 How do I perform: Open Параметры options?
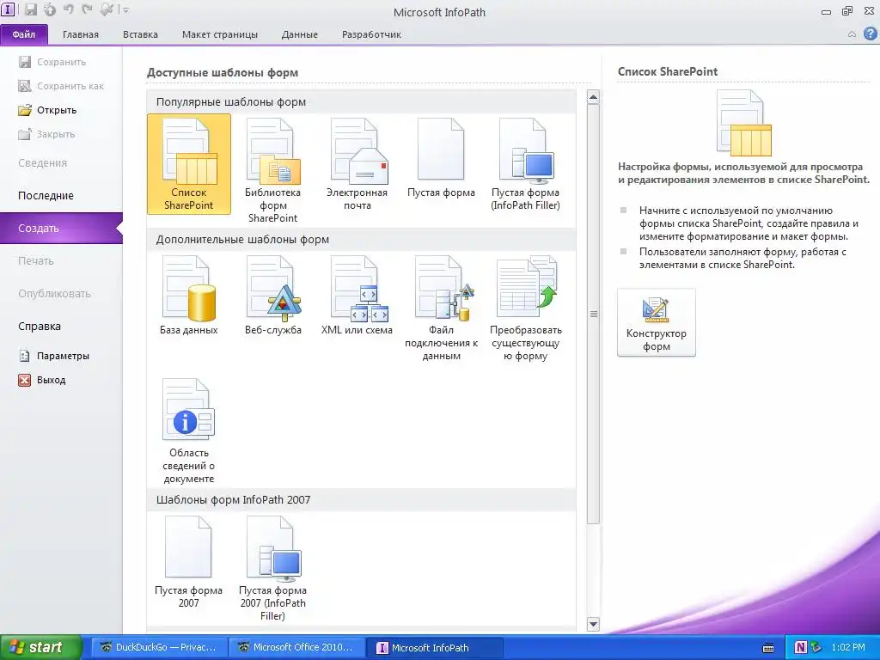[61, 356]
